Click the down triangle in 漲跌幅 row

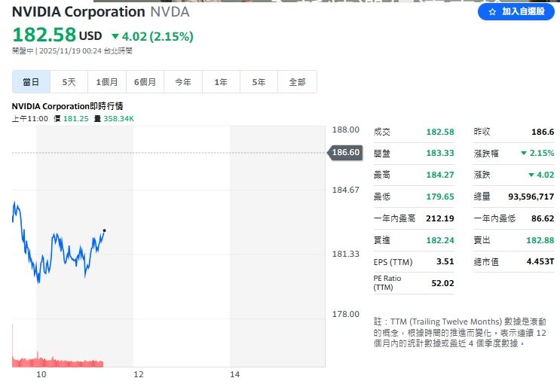(523, 153)
